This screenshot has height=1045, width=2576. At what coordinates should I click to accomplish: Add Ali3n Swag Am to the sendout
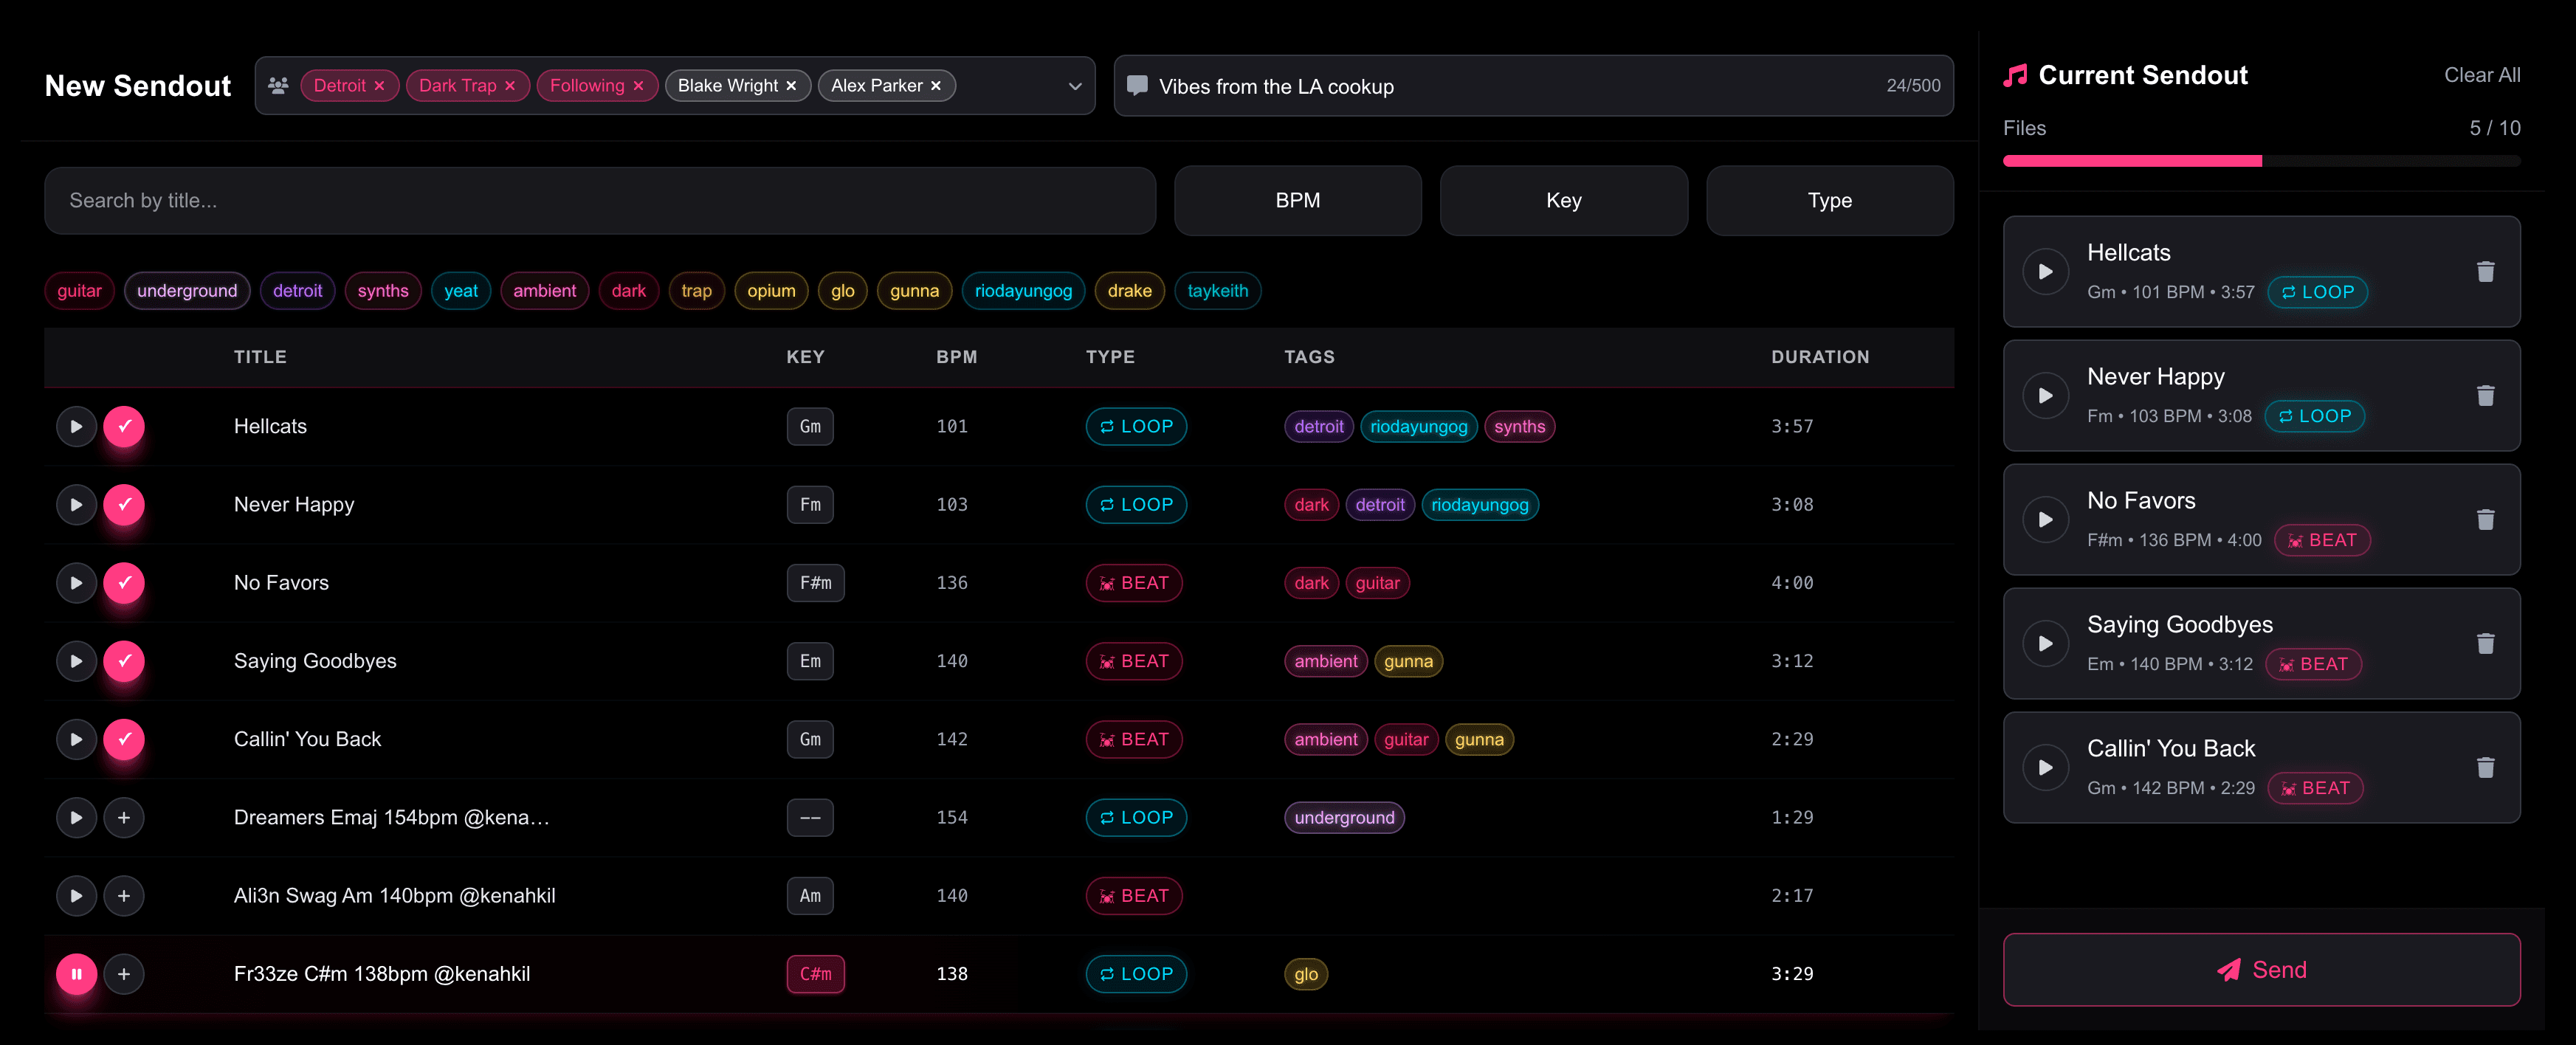click(124, 896)
